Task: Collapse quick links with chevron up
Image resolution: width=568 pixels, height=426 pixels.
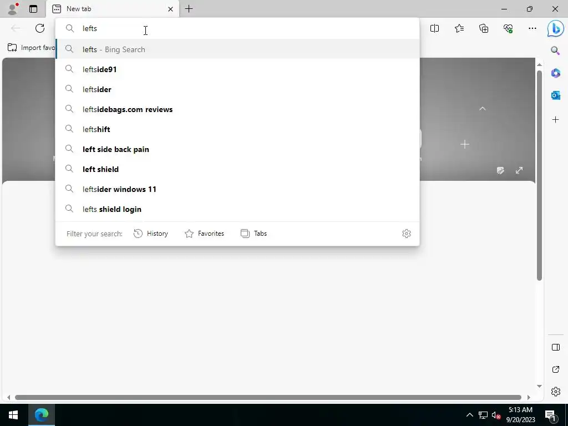Action: [x=483, y=109]
